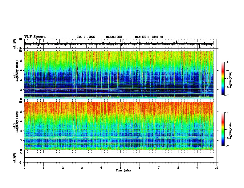The width and height of the screenshot is (244, 188).
Task: Click the "-10" tick of ch.1 waveform axis
Action: (x=20, y=49)
